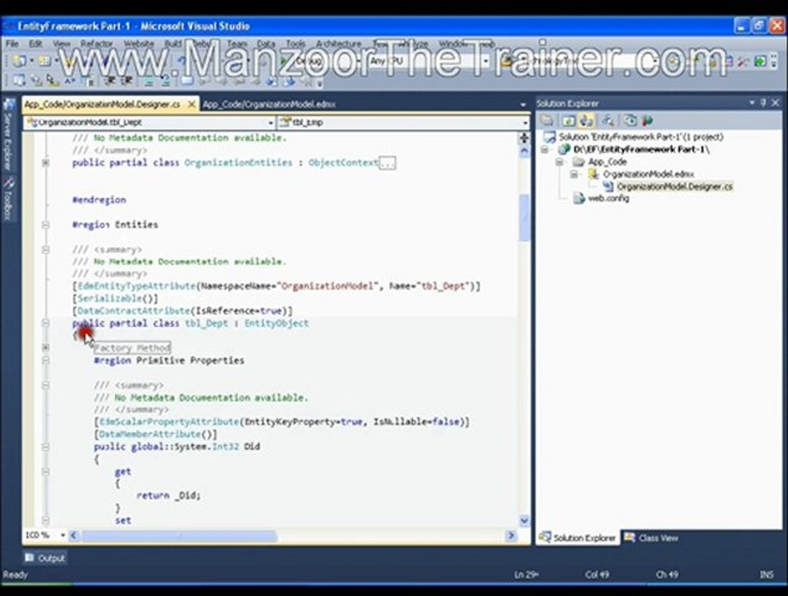The width and height of the screenshot is (788, 596).
Task: Toggle Nest Related Files in Solution Explorer
Action: point(586,121)
